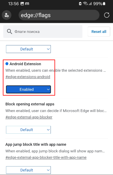Screen dimensions: 113x175
Task: Tap the Wi-Fi signal icon
Action: click(85, 4)
